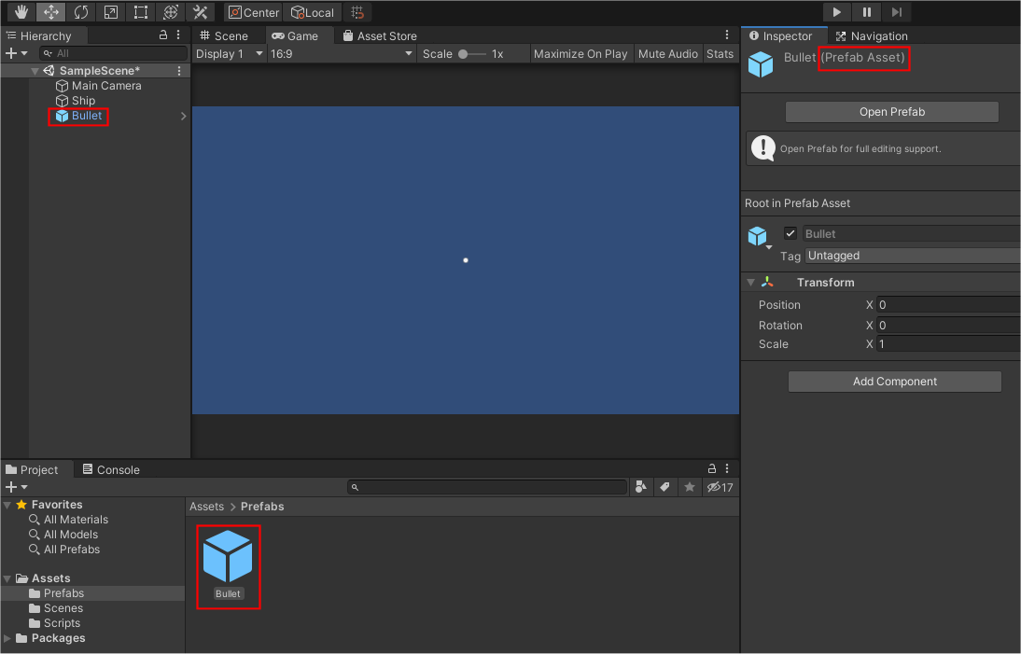Adjust the Game view Scale slider
1021x654 pixels.
tap(472, 54)
